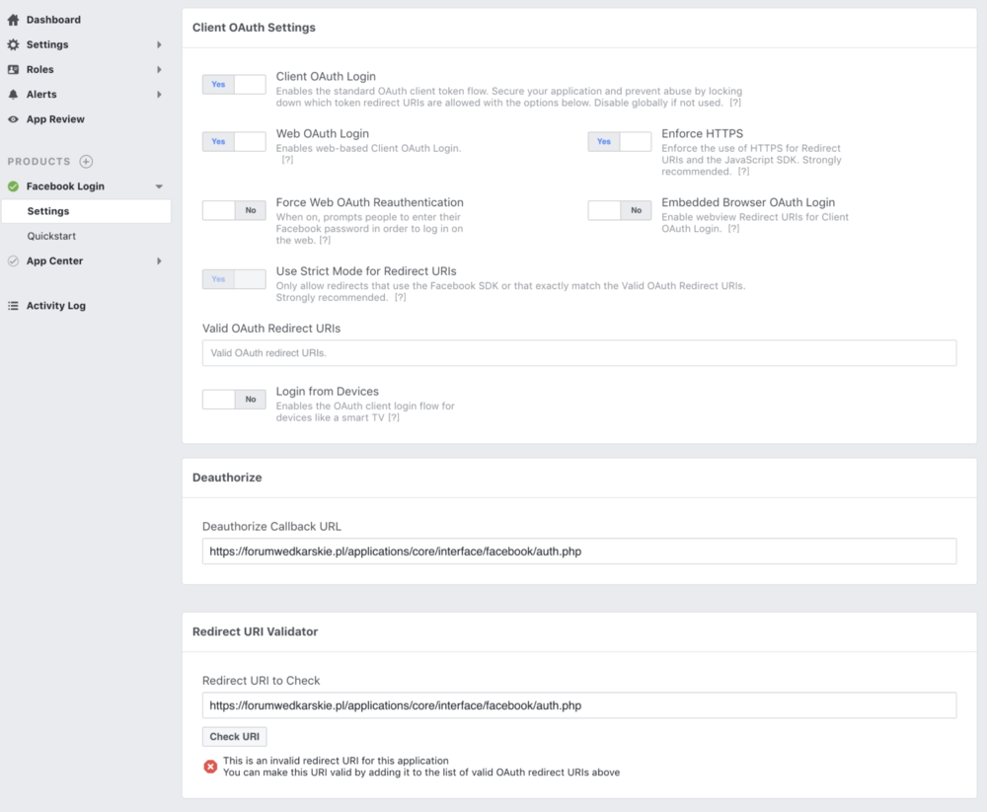This screenshot has width=987, height=812.
Task: Click the PRODUCTS section label
Action: point(39,162)
